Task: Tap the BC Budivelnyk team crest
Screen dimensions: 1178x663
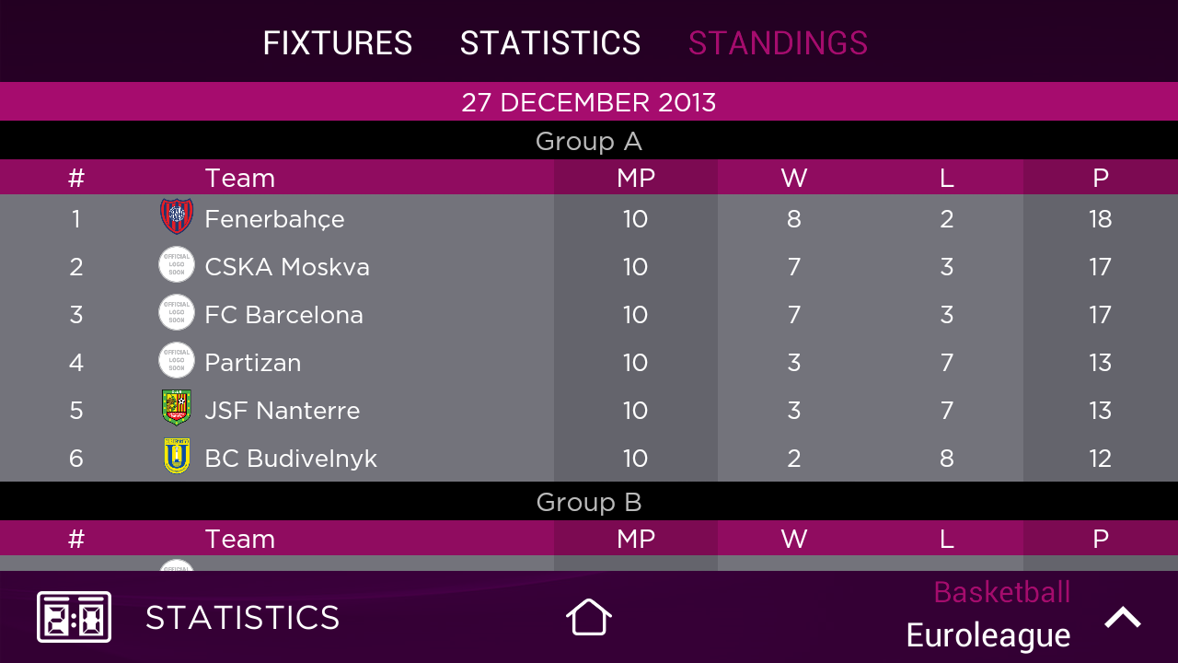Action: (x=177, y=457)
